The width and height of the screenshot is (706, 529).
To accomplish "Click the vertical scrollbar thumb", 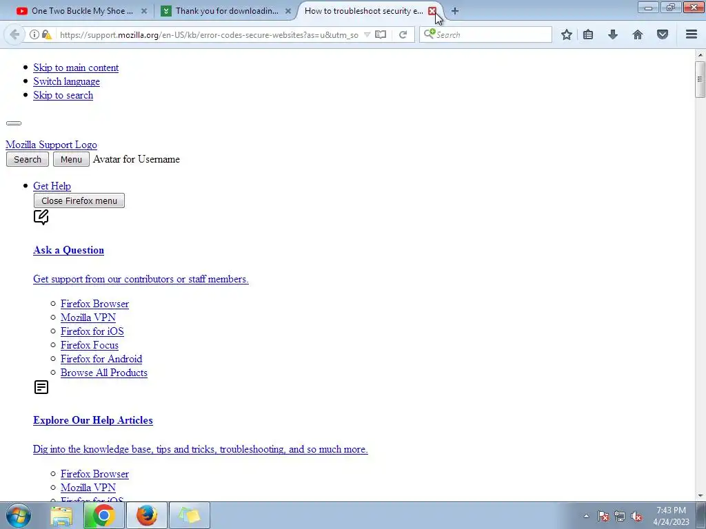I will (x=700, y=79).
